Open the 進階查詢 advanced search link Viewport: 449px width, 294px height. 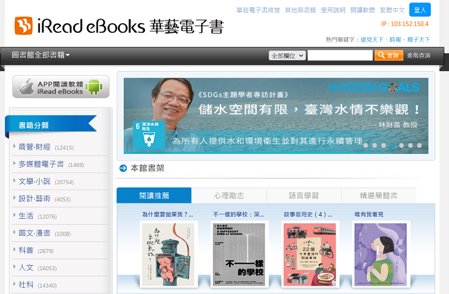[419, 56]
